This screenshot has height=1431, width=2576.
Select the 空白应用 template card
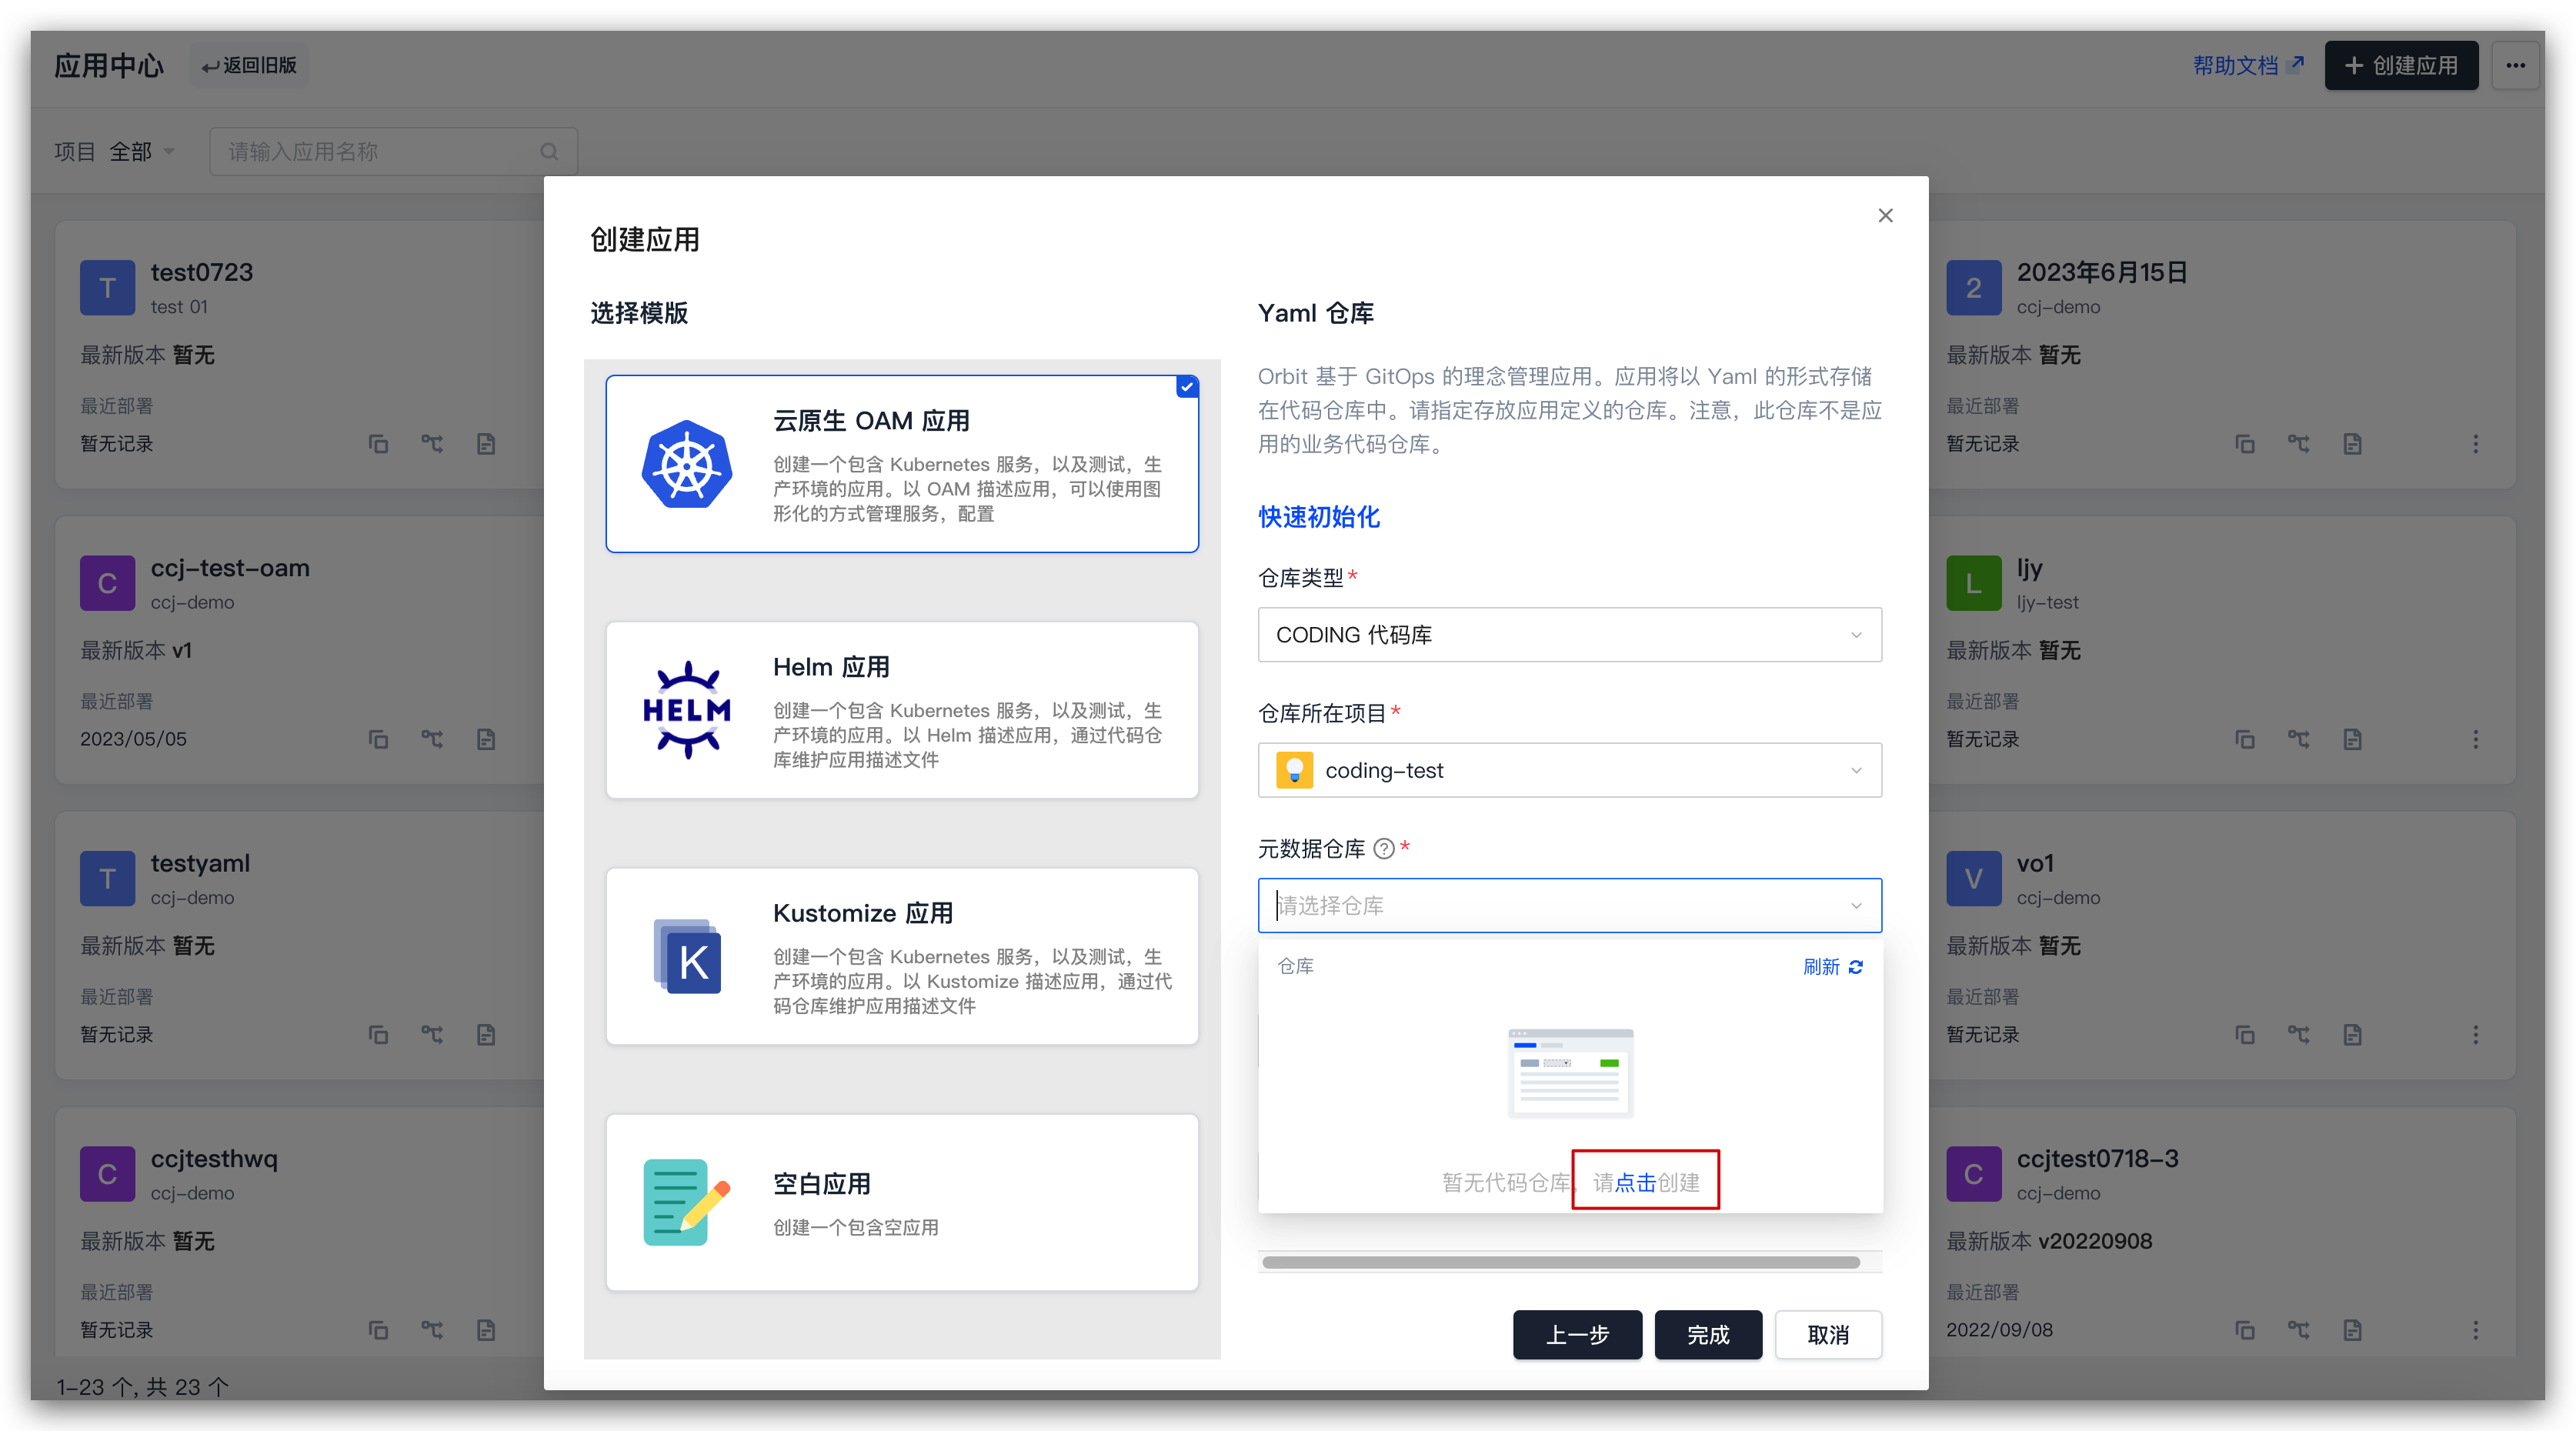[902, 1202]
